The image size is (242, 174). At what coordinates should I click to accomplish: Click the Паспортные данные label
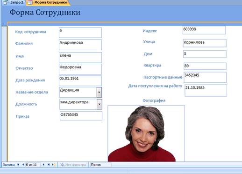click(x=163, y=77)
